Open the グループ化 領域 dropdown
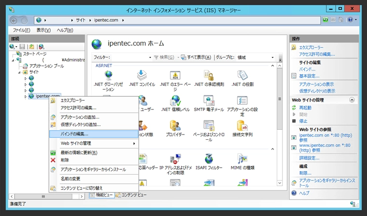The height and width of the screenshot is (216, 367). pos(272,57)
